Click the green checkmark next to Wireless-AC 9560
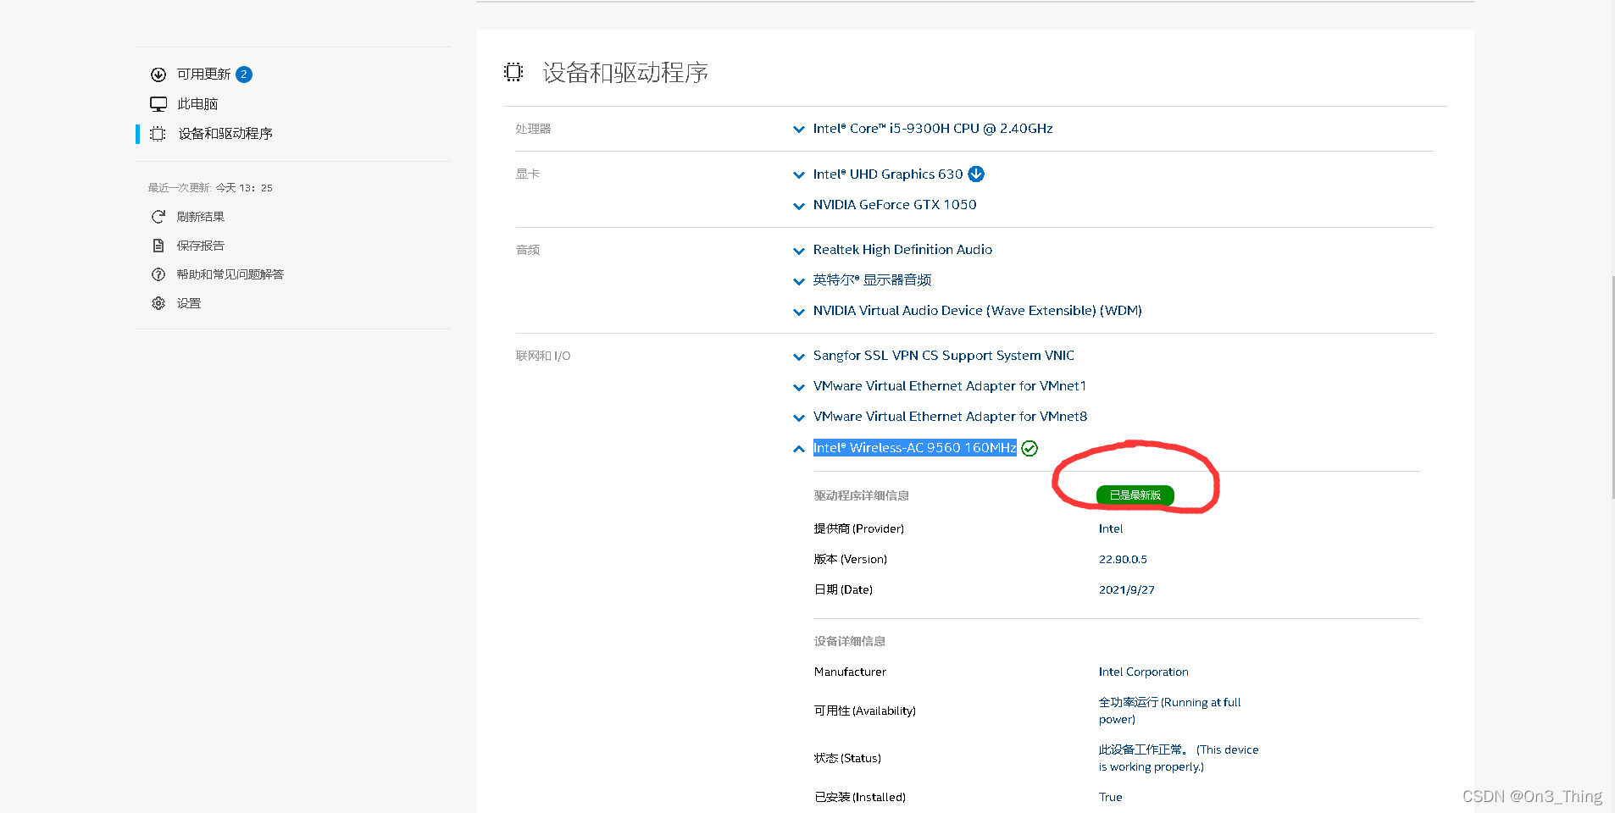This screenshot has width=1615, height=813. click(x=1029, y=448)
